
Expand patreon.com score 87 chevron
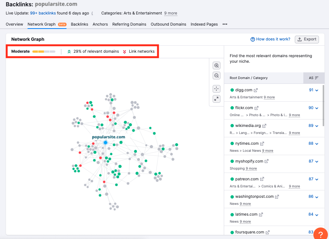[x=317, y=179]
